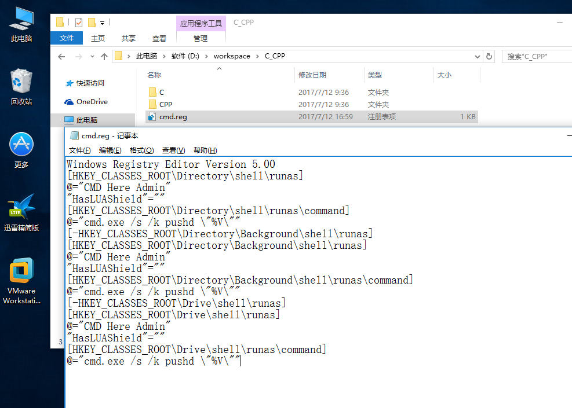Viewport: 572px width, 408px height.
Task: Open the 共享 ribbon tab
Action: pyautogui.click(x=129, y=38)
